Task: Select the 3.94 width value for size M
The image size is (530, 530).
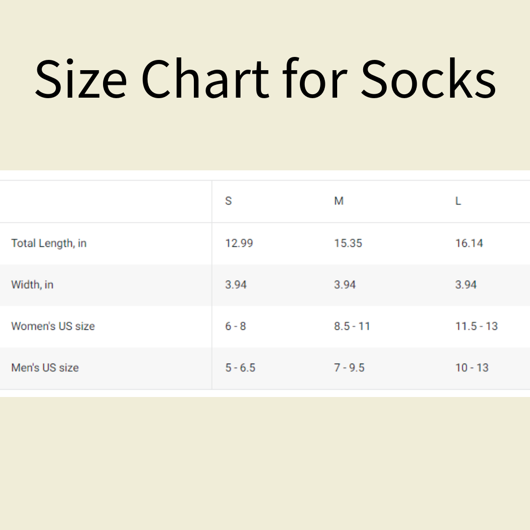Action: pos(345,285)
